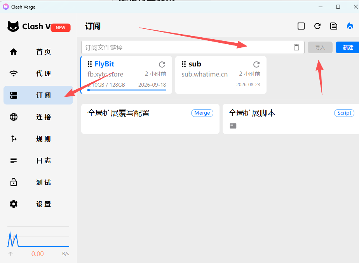Click sub.whatime.cn address text
This screenshot has width=359, height=263.
pyautogui.click(x=204, y=74)
